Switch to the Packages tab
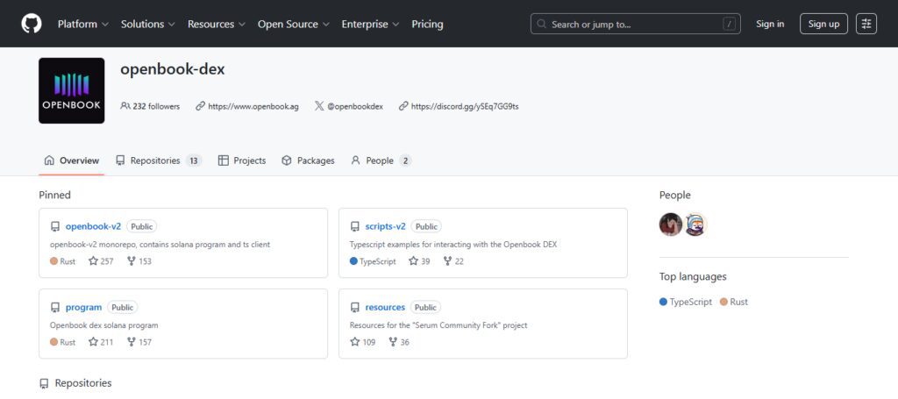This screenshot has width=898, height=399. coord(308,160)
